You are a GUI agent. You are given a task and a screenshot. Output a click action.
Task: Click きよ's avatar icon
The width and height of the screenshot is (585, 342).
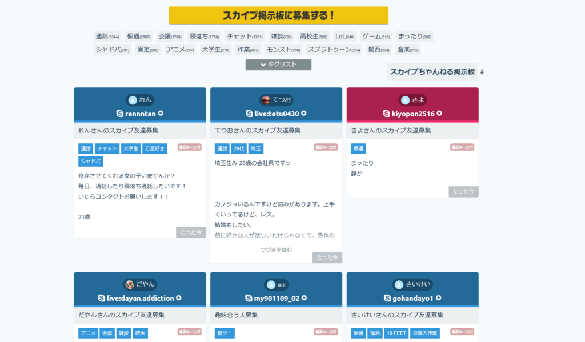coord(406,99)
